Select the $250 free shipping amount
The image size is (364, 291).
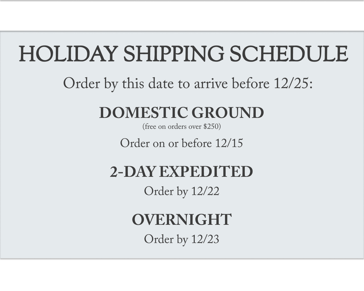pos(211,127)
